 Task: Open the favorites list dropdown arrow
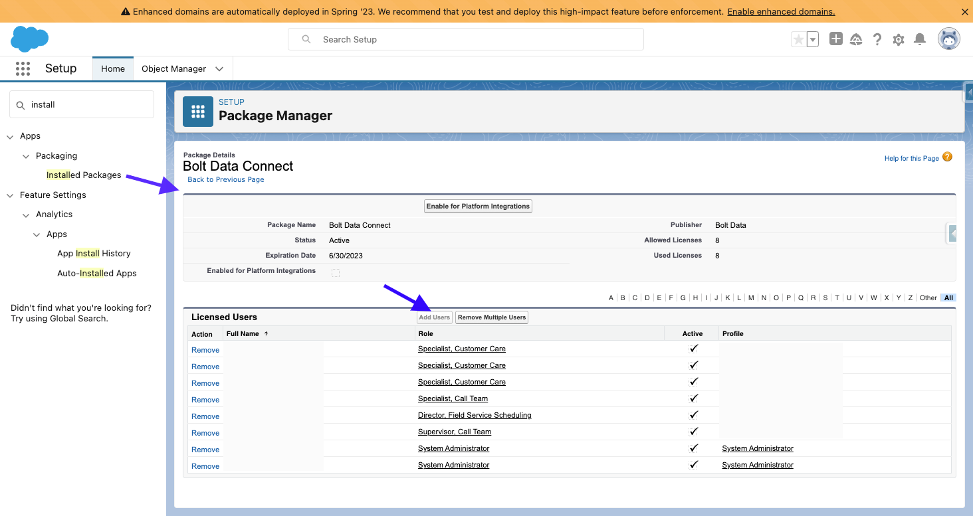point(812,40)
